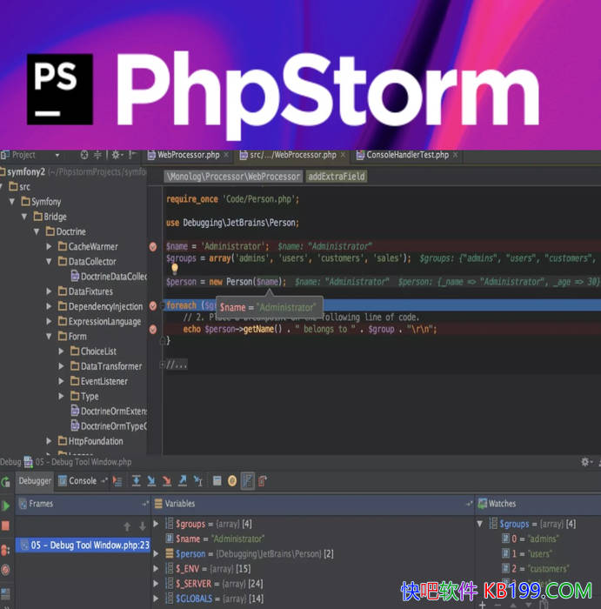Click the highlighted tree-structure toolbar icon
601x609 pixels.
coord(248,481)
